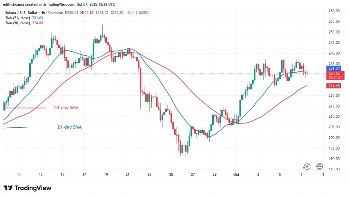Click the purple lightning event icon
The height and width of the screenshot is (197, 349).
[x=307, y=166]
